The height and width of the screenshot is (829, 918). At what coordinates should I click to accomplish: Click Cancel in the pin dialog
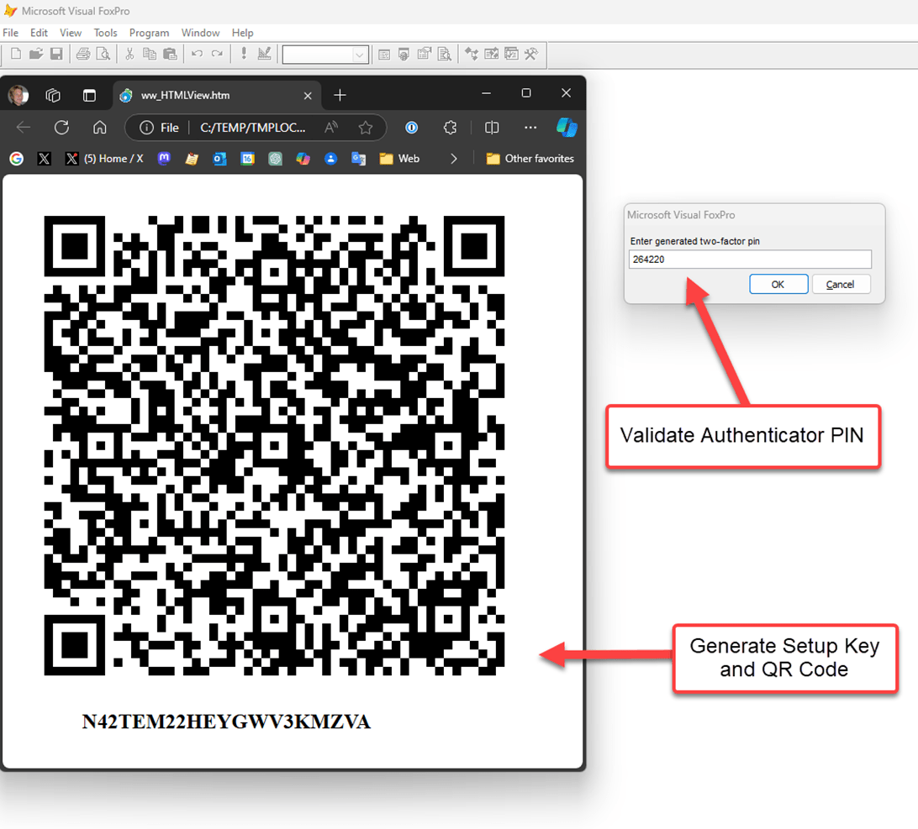pos(840,284)
